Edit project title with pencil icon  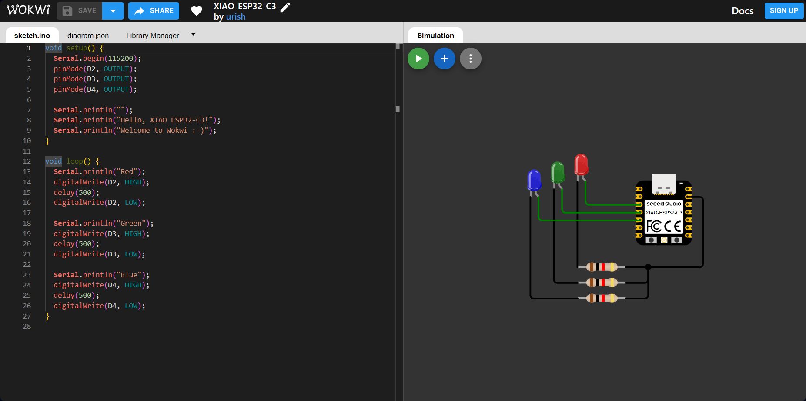(x=285, y=7)
